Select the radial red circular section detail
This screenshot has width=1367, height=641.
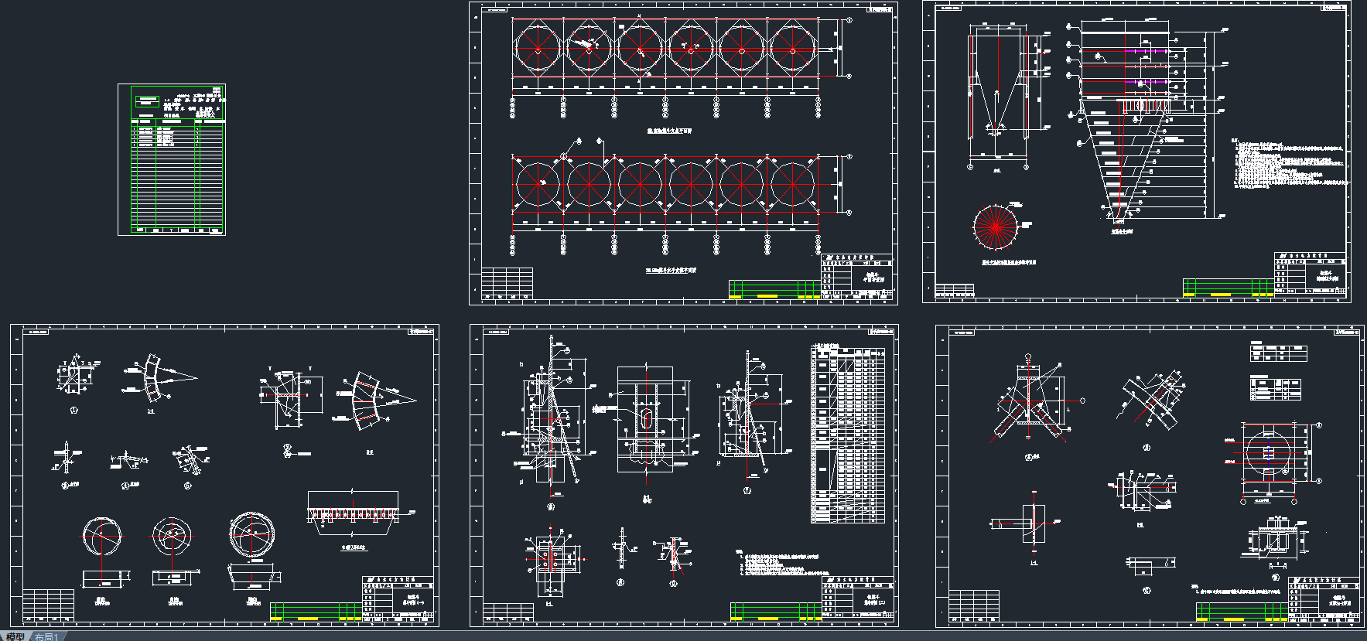pos(995,227)
